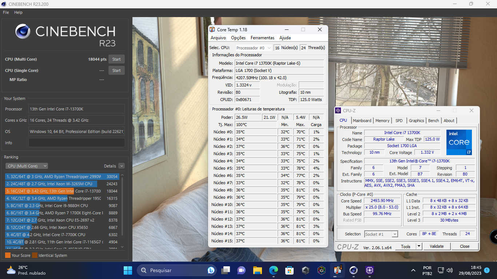Open the RGB ring app on the taskbar
This screenshot has height=279, width=497.
click(x=322, y=270)
